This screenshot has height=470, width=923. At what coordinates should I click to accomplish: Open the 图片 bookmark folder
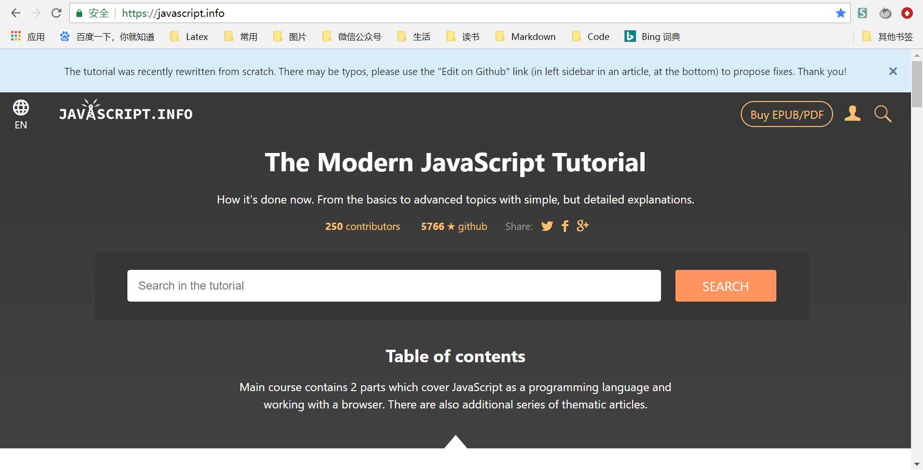(290, 37)
